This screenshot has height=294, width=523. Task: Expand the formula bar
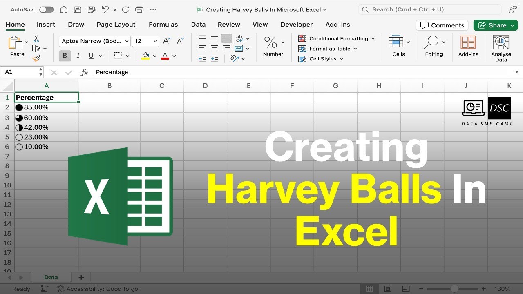tap(517, 72)
